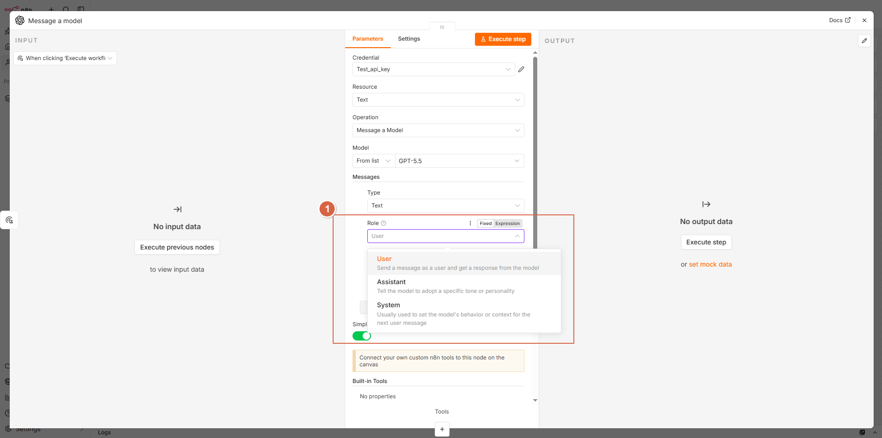Click Execute step in the output panel

point(706,242)
